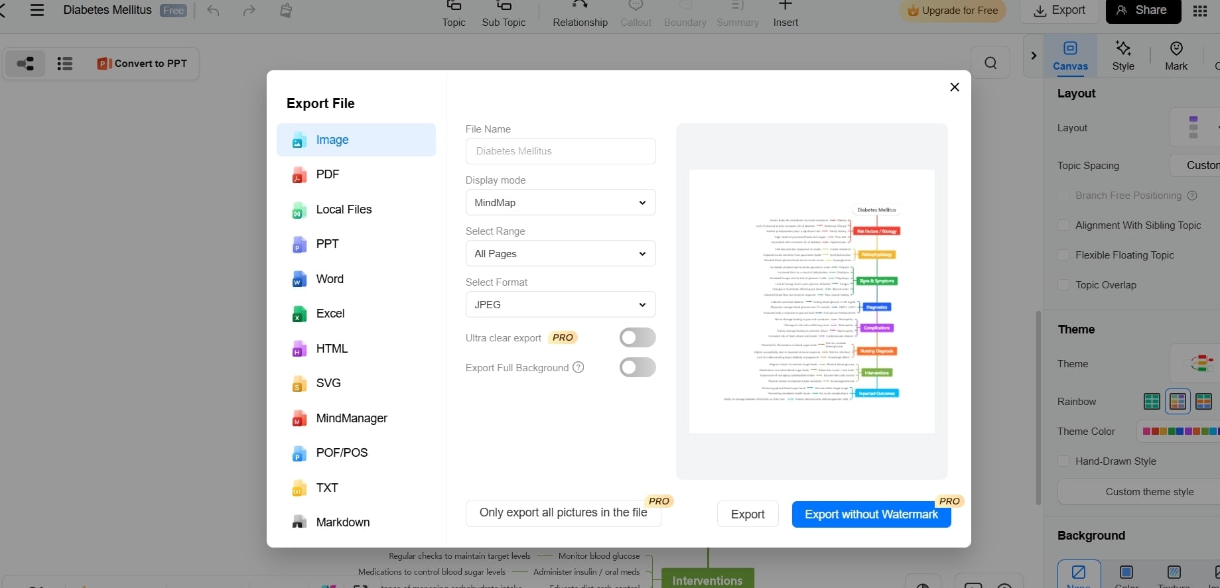Redo the last action
Image resolution: width=1220 pixels, height=588 pixels.
(x=249, y=11)
